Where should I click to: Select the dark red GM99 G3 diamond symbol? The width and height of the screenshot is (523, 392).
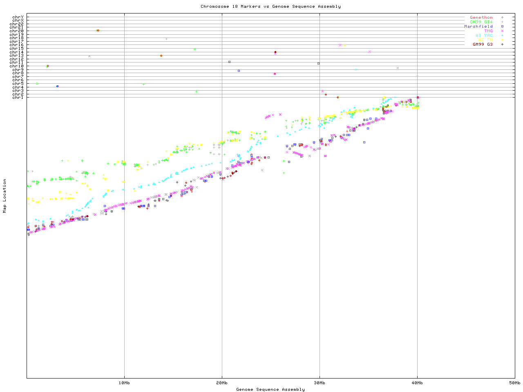coord(502,45)
